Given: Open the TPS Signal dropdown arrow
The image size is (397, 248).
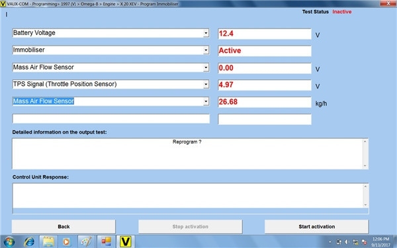Looking at the screenshot, I should tap(206, 84).
